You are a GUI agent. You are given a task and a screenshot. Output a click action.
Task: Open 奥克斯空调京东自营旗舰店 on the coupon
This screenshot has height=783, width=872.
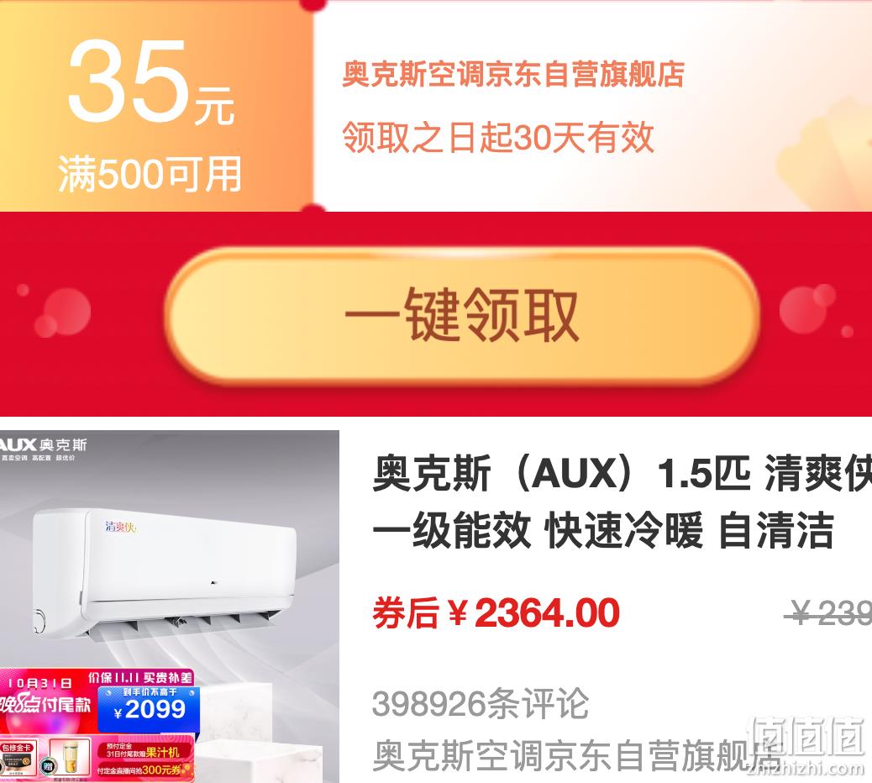tap(512, 75)
